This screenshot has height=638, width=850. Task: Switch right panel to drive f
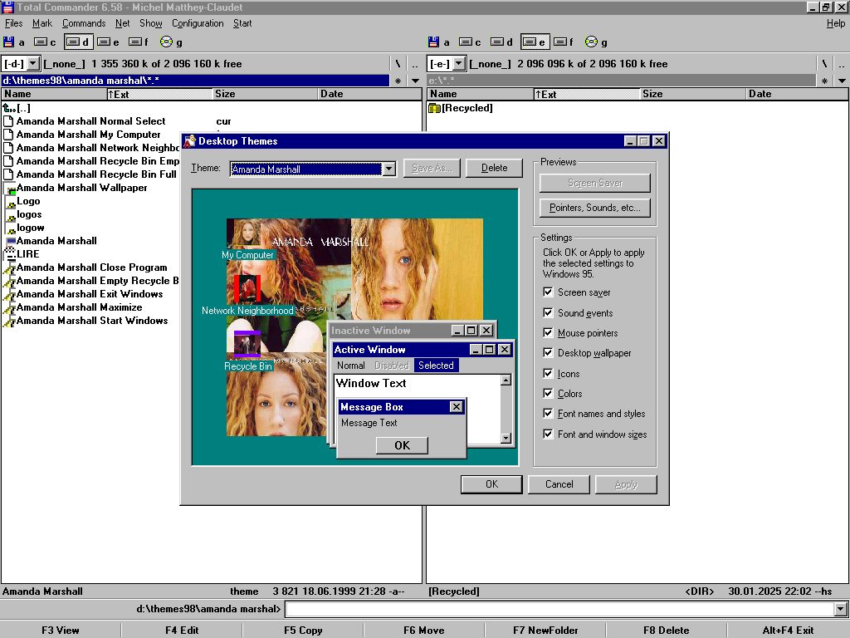click(x=564, y=42)
